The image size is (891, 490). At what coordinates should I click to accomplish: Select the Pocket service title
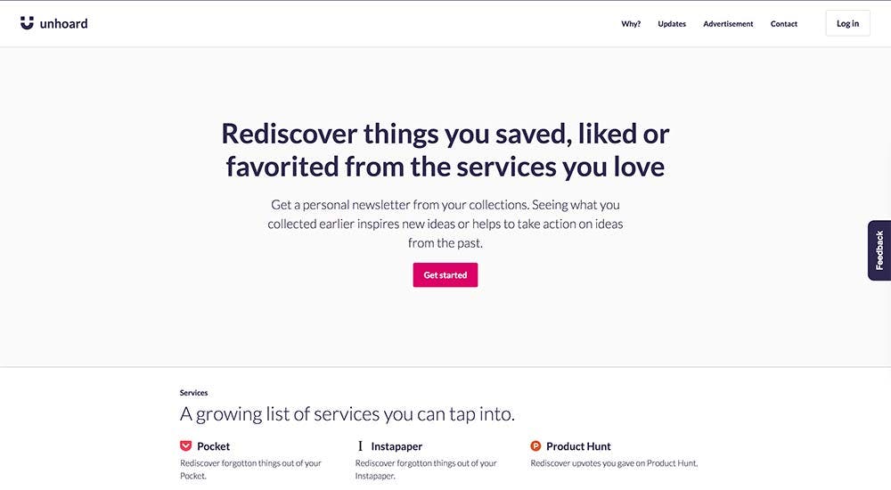click(214, 446)
